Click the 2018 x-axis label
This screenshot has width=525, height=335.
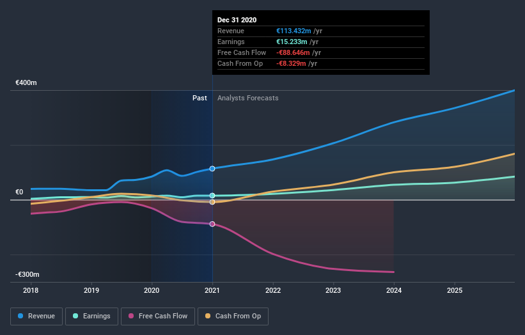coord(31,290)
